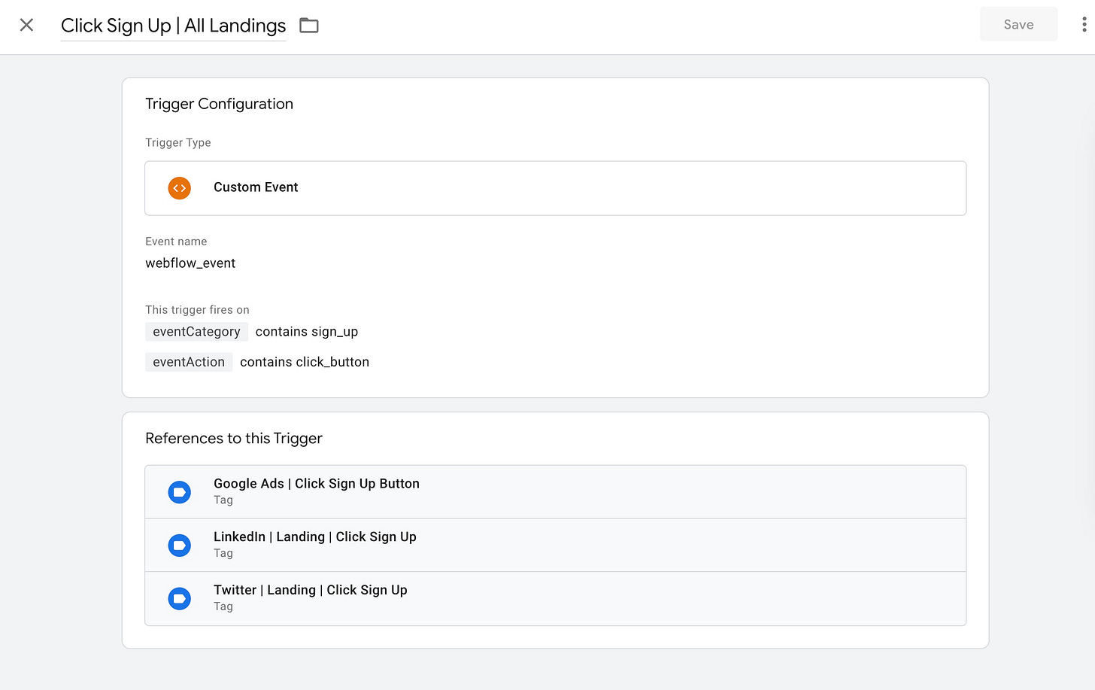Click the tag icon for LinkedIn row

pos(180,546)
